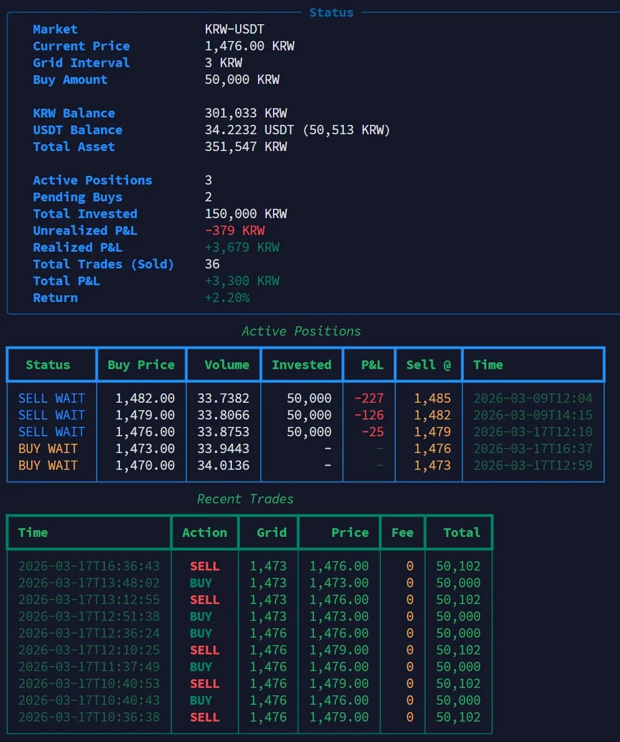This screenshot has width=620, height=742.
Task: Click the "-126" P&L cell
Action: click(x=369, y=415)
